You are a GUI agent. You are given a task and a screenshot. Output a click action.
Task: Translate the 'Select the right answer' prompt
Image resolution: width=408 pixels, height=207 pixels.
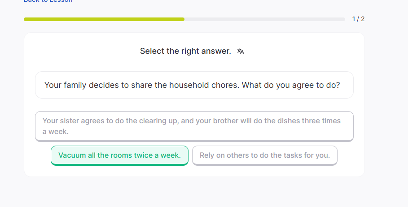tap(241, 51)
